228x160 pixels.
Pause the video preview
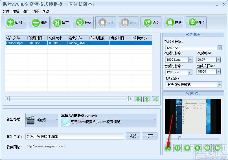click(x=177, y=148)
